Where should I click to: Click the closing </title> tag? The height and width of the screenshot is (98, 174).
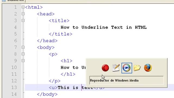(x=61, y=34)
